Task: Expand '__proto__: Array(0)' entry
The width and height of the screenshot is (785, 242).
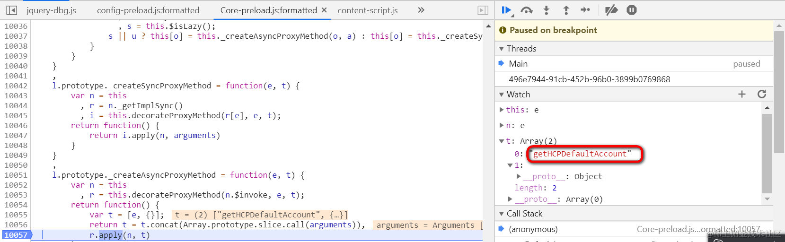Action: point(510,199)
